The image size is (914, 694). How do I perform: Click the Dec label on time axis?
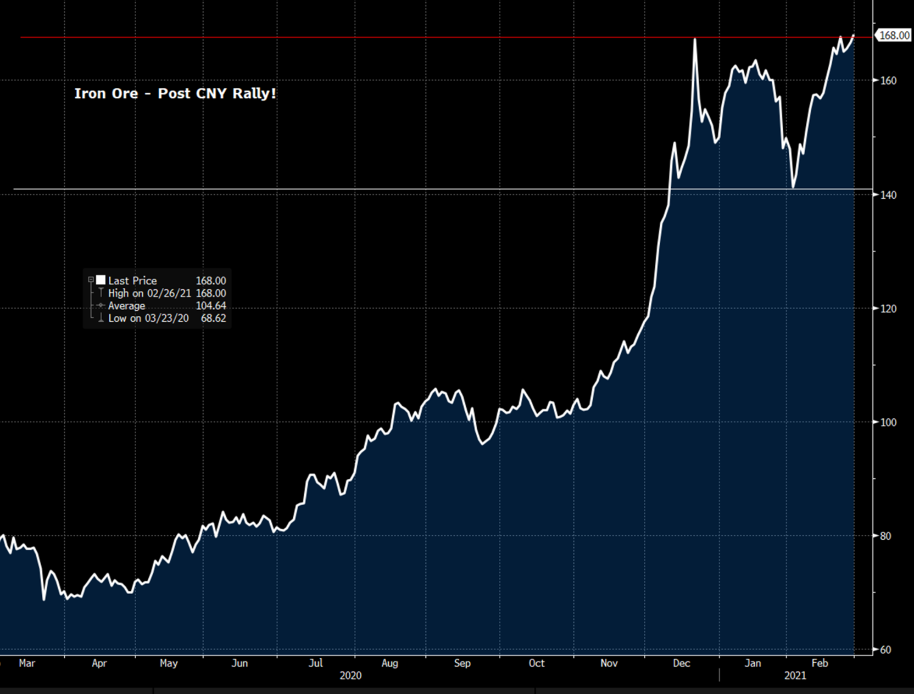pos(681,663)
